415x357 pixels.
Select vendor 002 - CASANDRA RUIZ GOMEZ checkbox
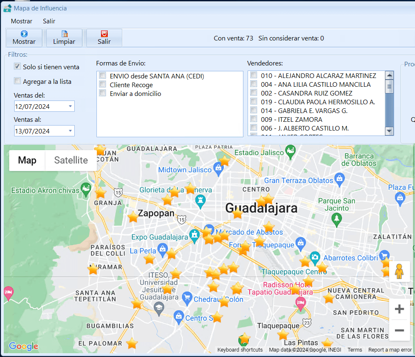(254, 93)
